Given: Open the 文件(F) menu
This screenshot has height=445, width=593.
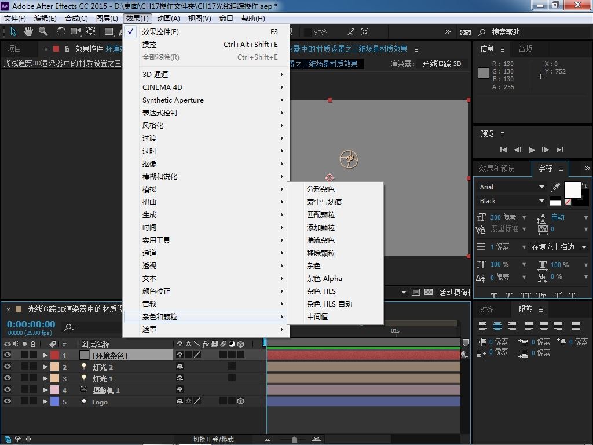Looking at the screenshot, I should coord(15,18).
